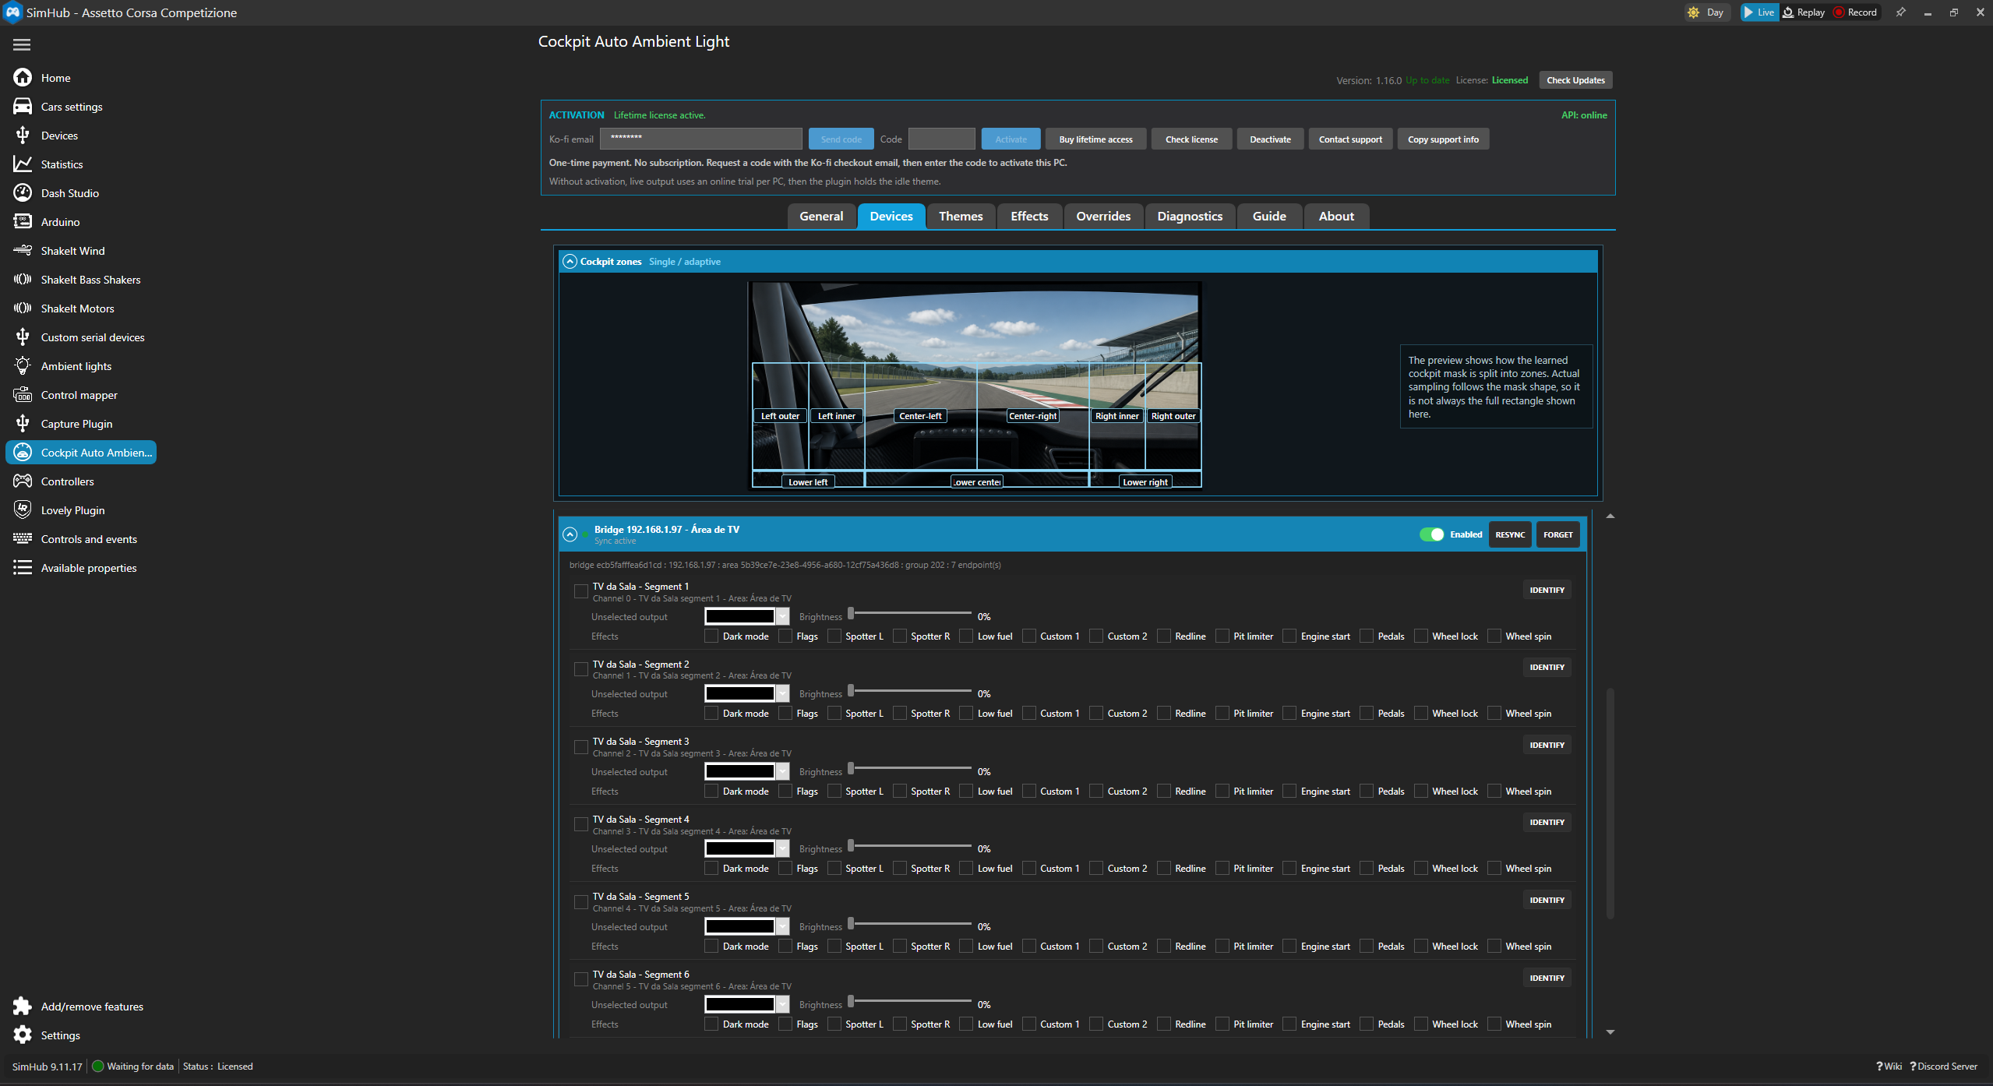Switch to the Effects tab
The height and width of the screenshot is (1086, 1993).
(1029, 217)
